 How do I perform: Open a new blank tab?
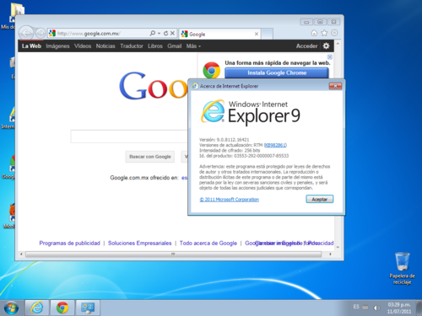tap(267, 34)
